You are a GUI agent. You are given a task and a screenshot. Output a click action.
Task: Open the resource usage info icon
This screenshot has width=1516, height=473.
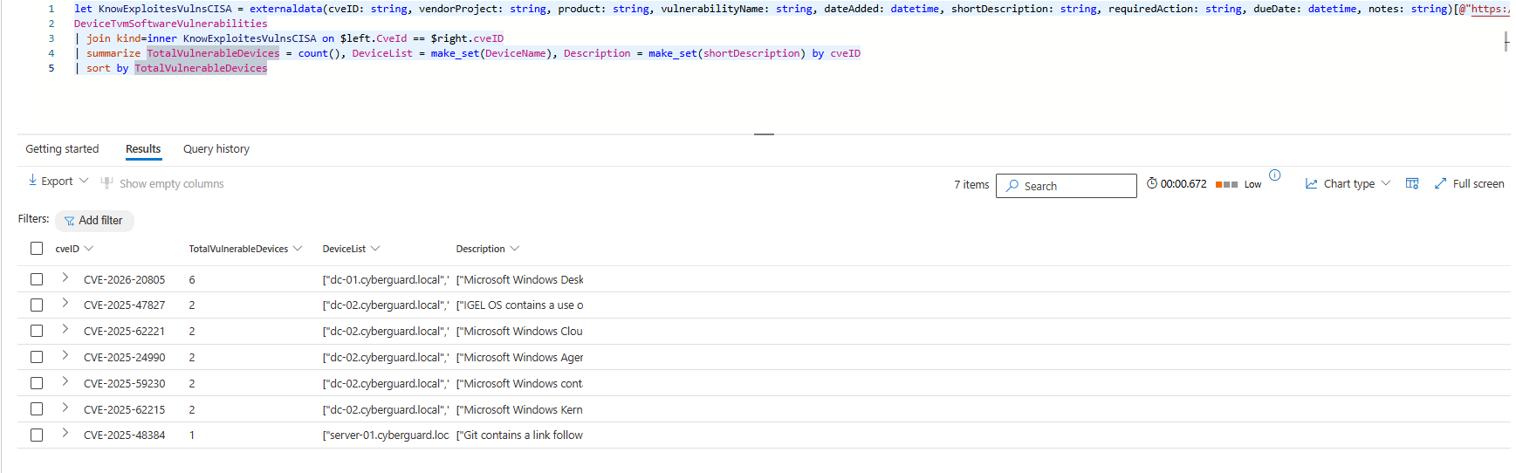pyautogui.click(x=1275, y=175)
